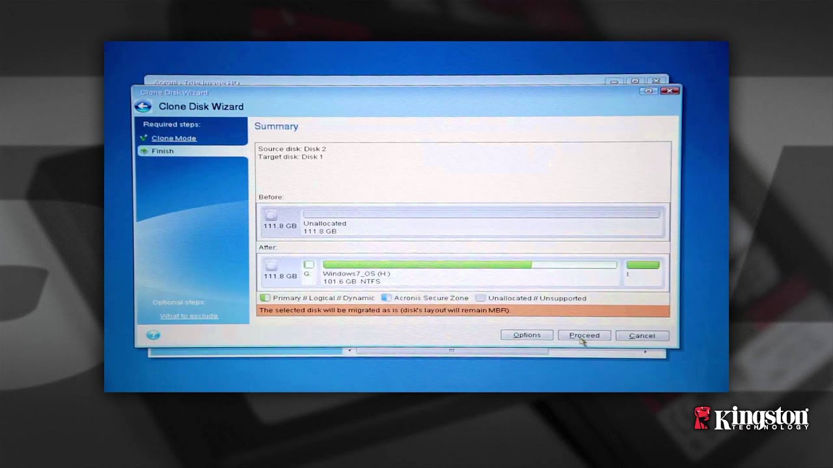833x468 pixels.
Task: Click the MBR migration warning message
Action: [x=463, y=311]
